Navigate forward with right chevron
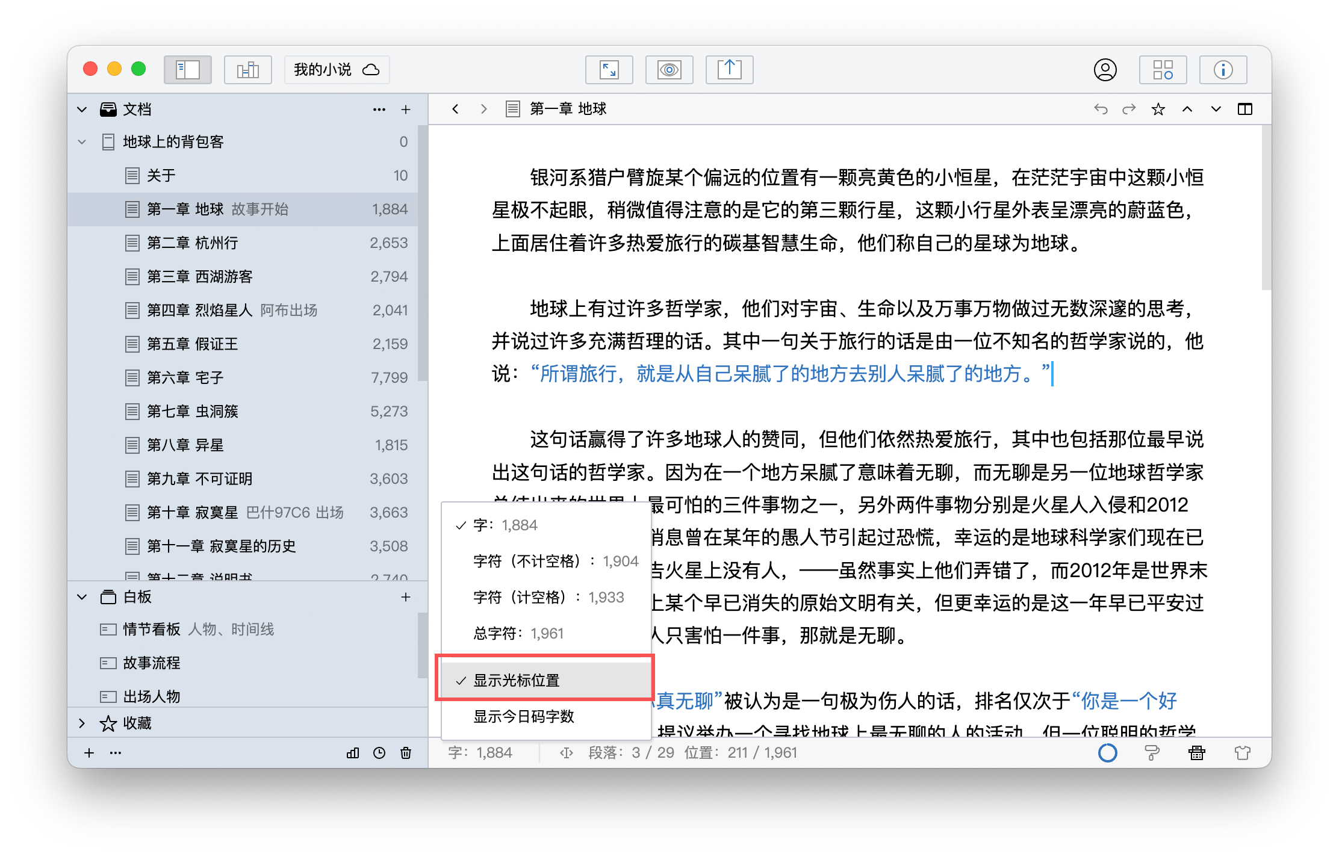 click(x=483, y=109)
